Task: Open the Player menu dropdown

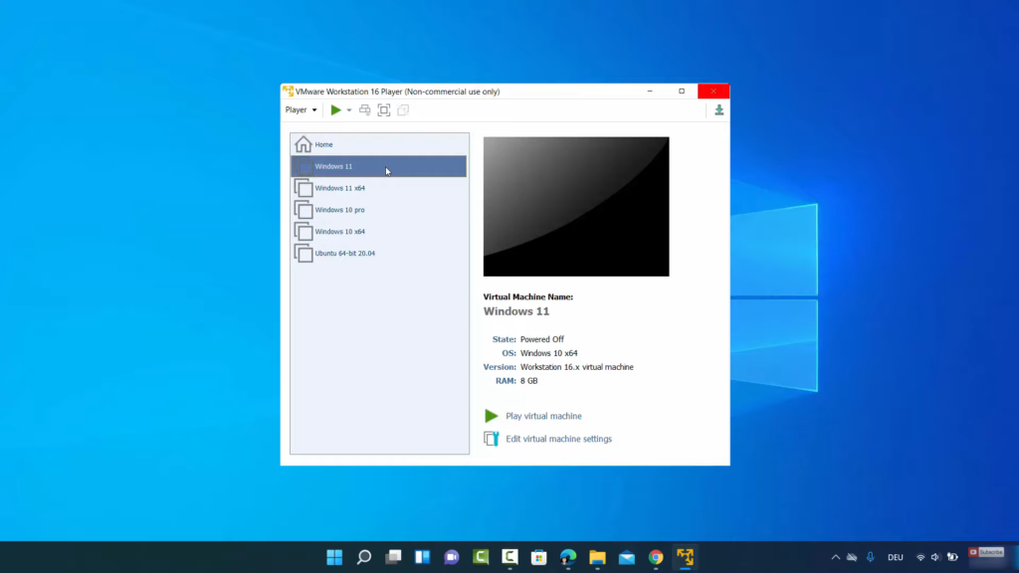Action: pos(301,110)
